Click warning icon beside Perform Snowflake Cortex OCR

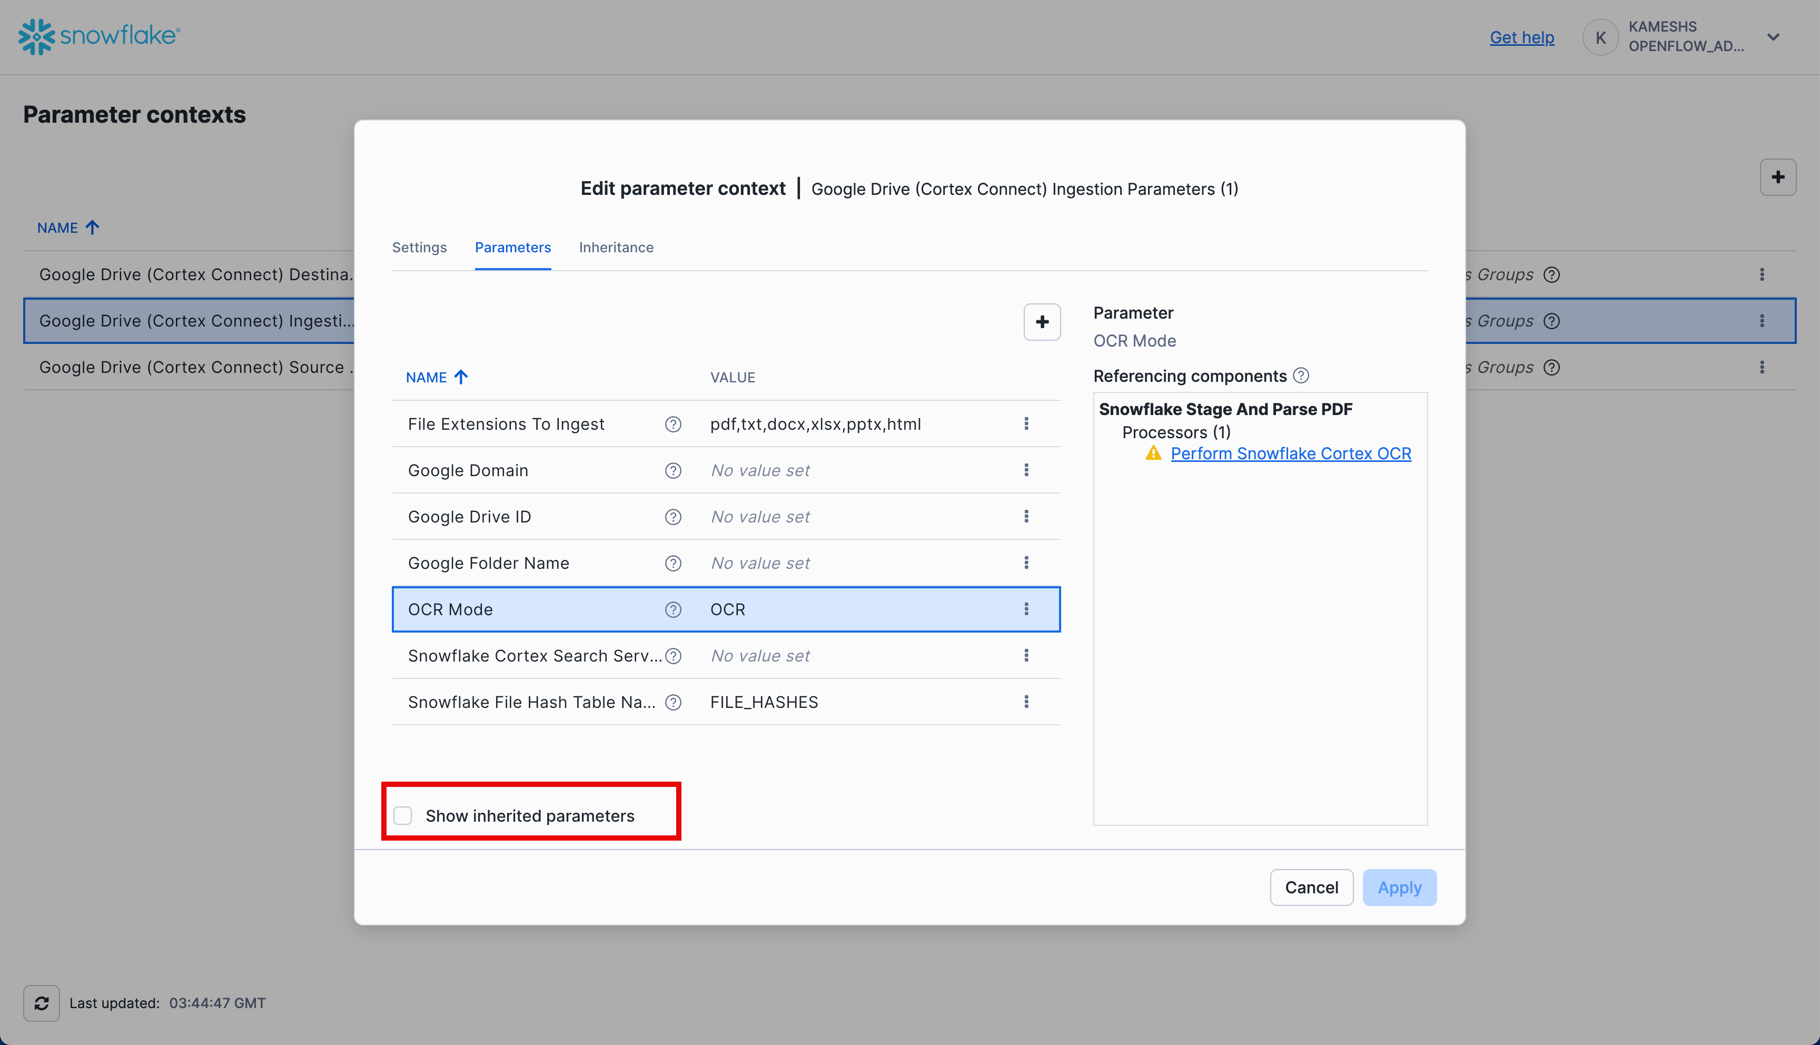click(x=1152, y=453)
